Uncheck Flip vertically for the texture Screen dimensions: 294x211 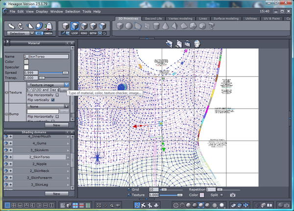53,100
